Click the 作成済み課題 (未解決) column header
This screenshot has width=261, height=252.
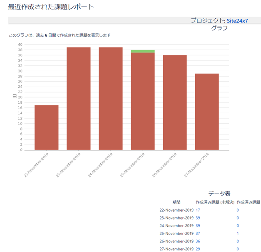[x=215, y=202]
